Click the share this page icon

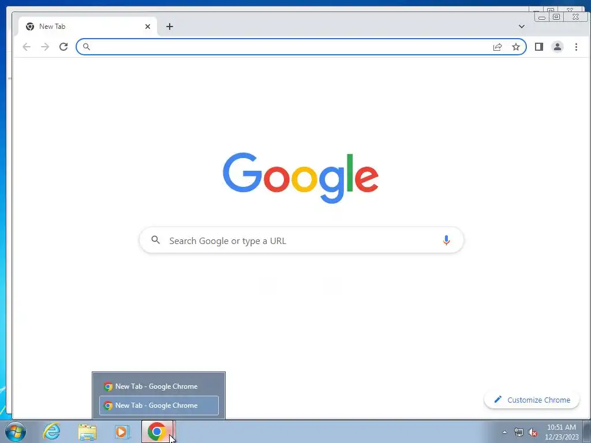pos(498,47)
